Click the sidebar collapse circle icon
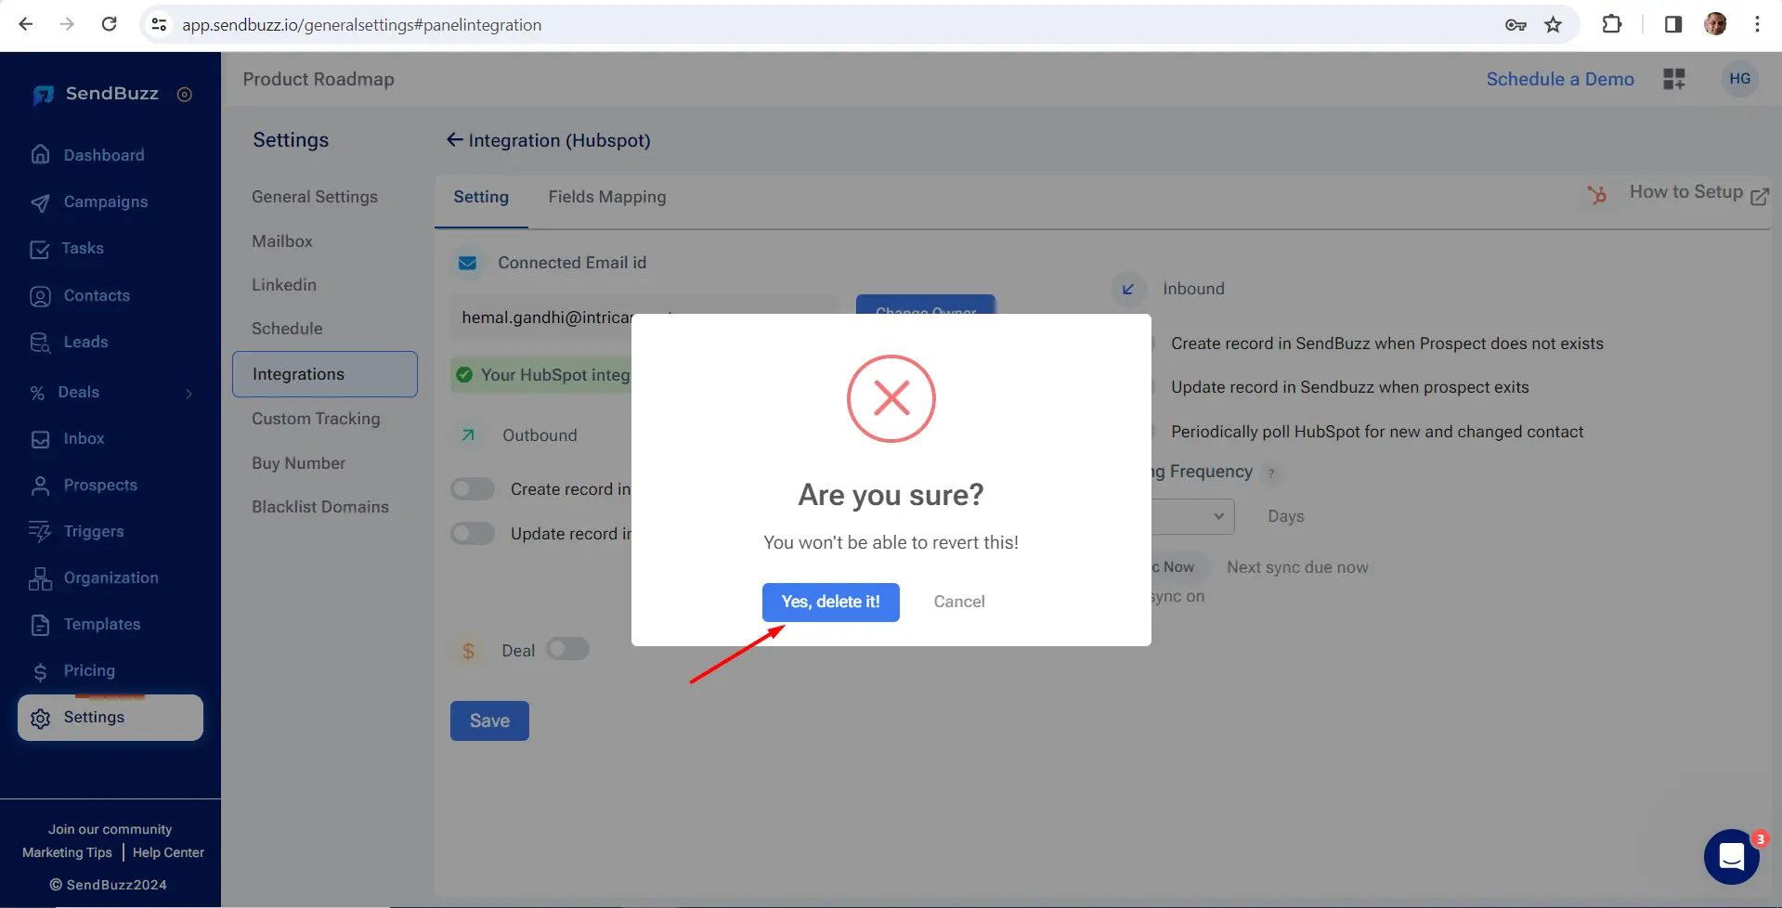This screenshot has width=1782, height=908. 185,94
